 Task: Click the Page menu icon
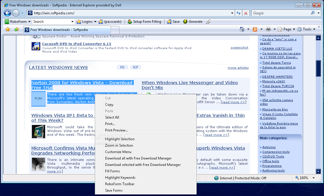pyautogui.click(x=280, y=29)
